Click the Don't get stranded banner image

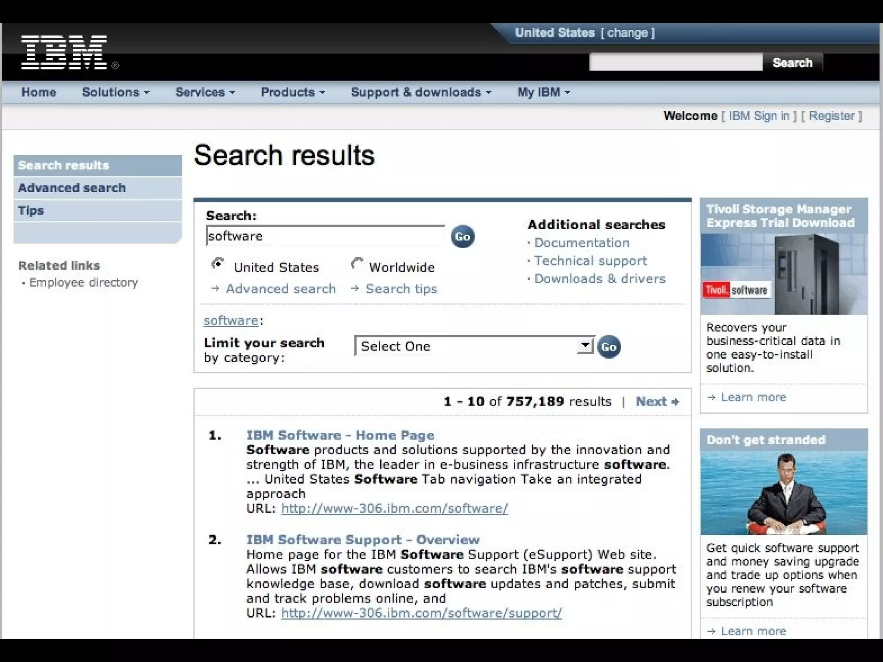[x=783, y=493]
